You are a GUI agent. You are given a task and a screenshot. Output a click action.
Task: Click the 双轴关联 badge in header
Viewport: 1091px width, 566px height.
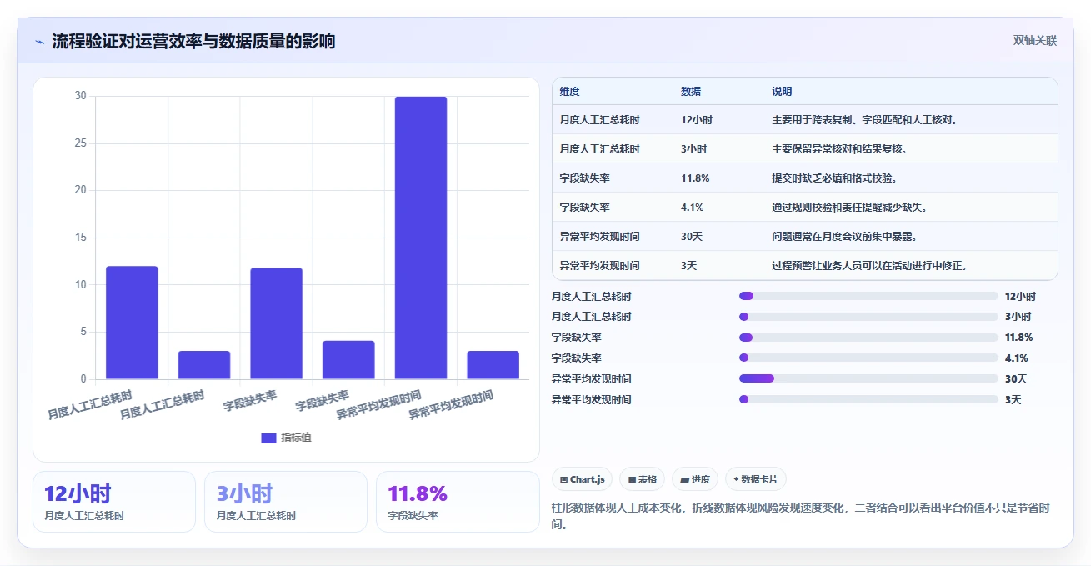pos(1034,41)
